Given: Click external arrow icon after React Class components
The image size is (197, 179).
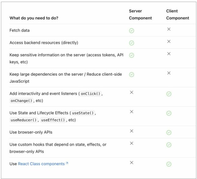Looking at the screenshot, I should click(x=67, y=163).
